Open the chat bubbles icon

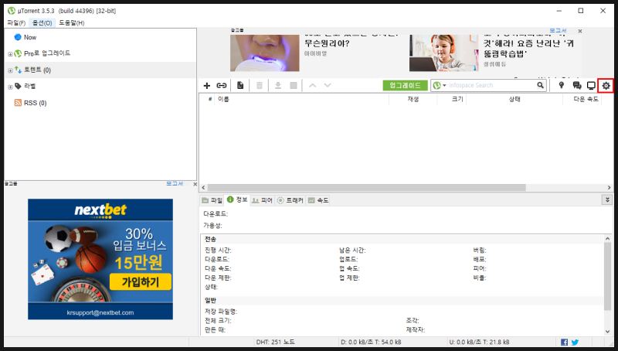click(577, 85)
